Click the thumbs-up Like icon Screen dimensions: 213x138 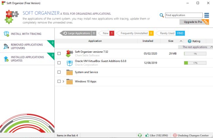pos(147,135)
